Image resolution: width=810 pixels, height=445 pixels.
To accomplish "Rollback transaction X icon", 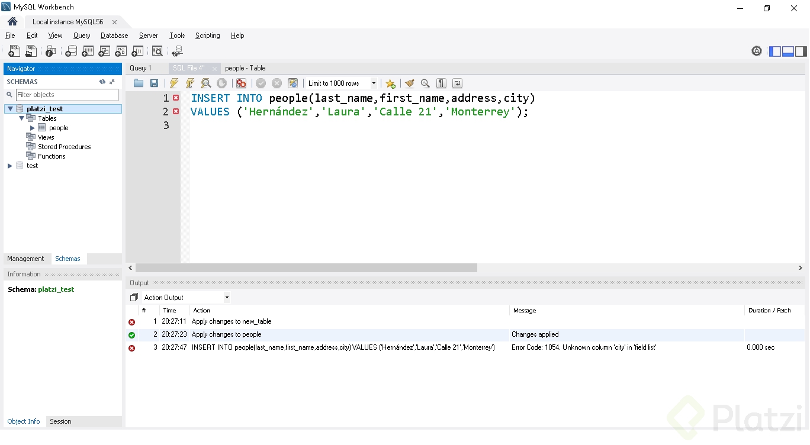I will (277, 83).
